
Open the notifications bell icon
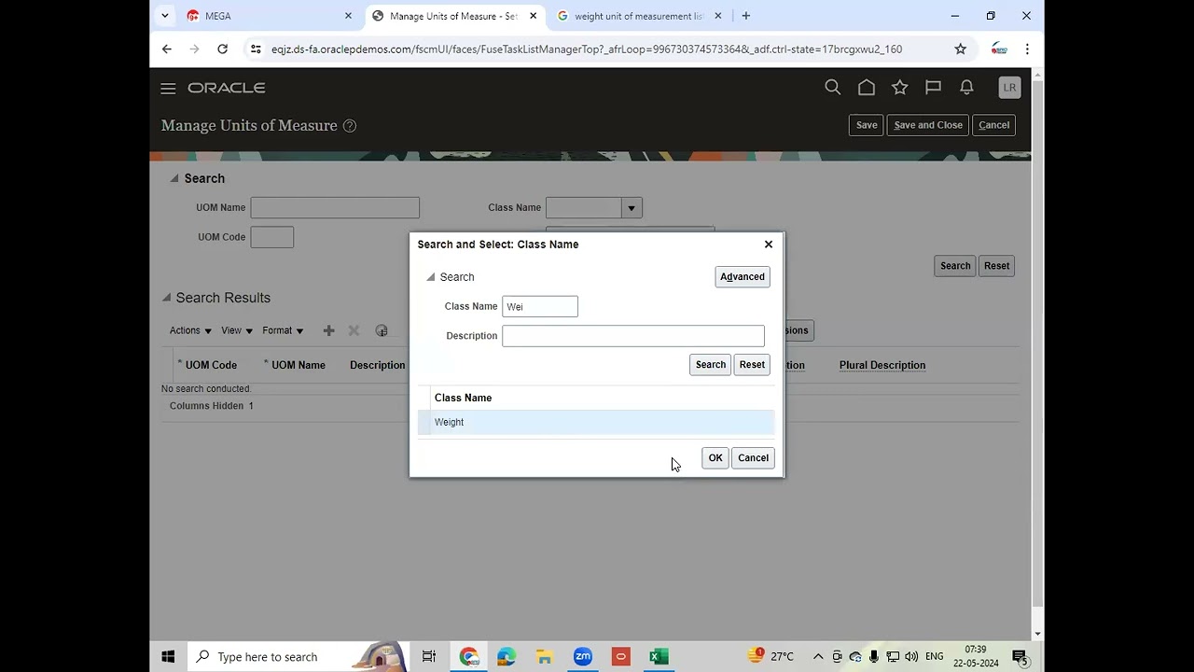point(966,87)
